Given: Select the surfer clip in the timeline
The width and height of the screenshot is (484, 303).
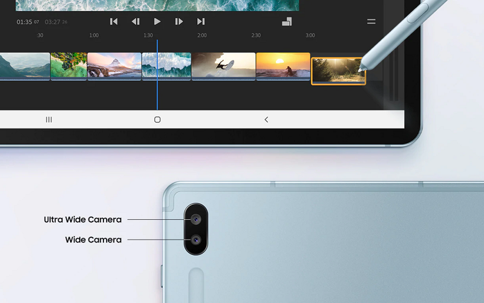Looking at the screenshot, I should pos(223,66).
